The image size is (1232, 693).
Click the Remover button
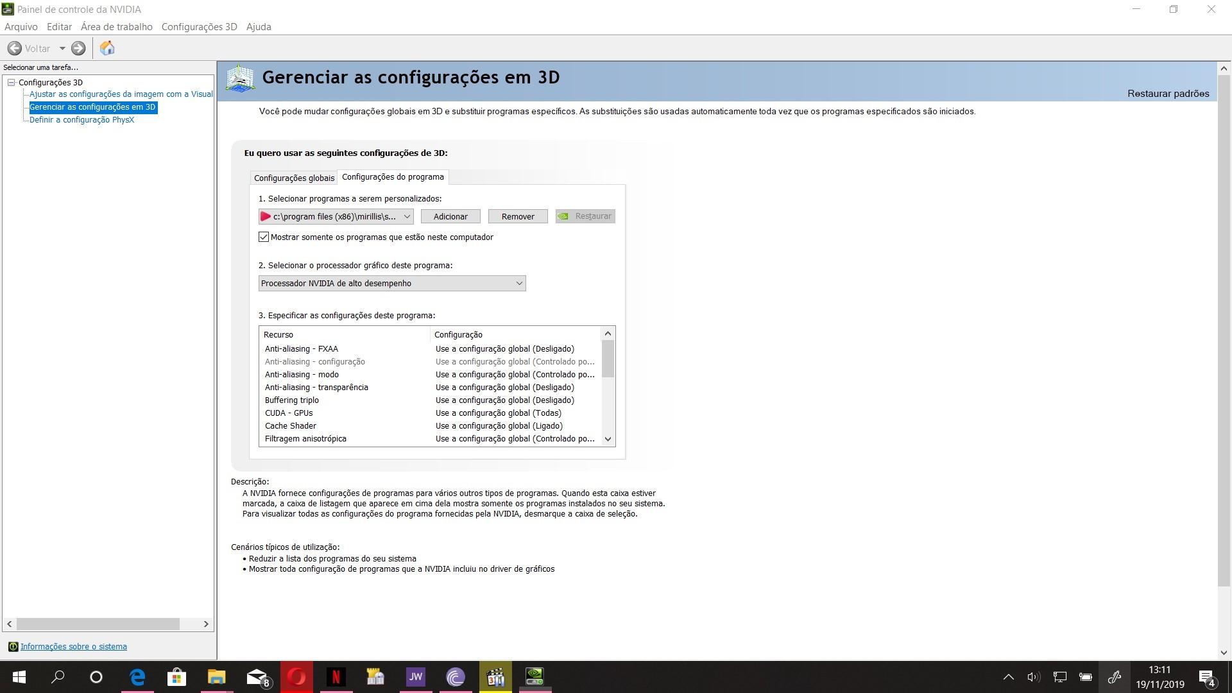(x=518, y=216)
